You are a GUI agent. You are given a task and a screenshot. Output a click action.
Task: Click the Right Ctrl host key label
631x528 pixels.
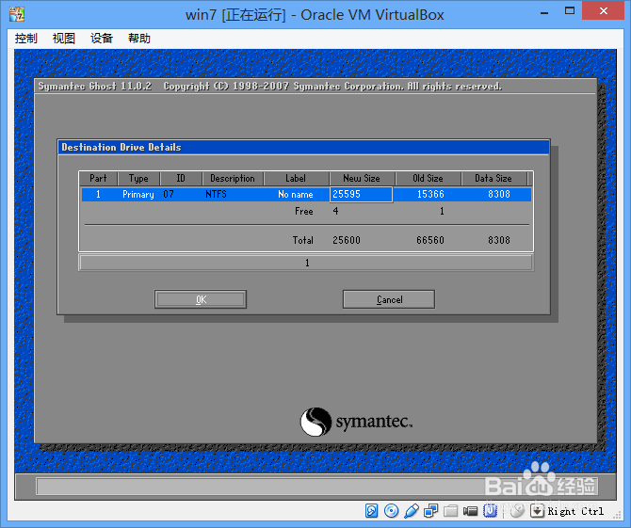[575, 511]
